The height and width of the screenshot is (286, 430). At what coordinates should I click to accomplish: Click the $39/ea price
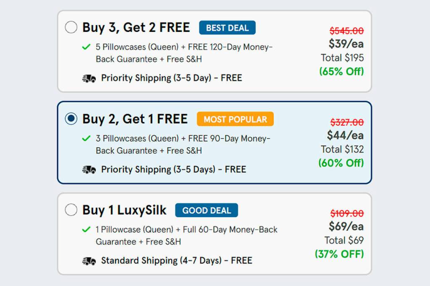click(x=346, y=44)
